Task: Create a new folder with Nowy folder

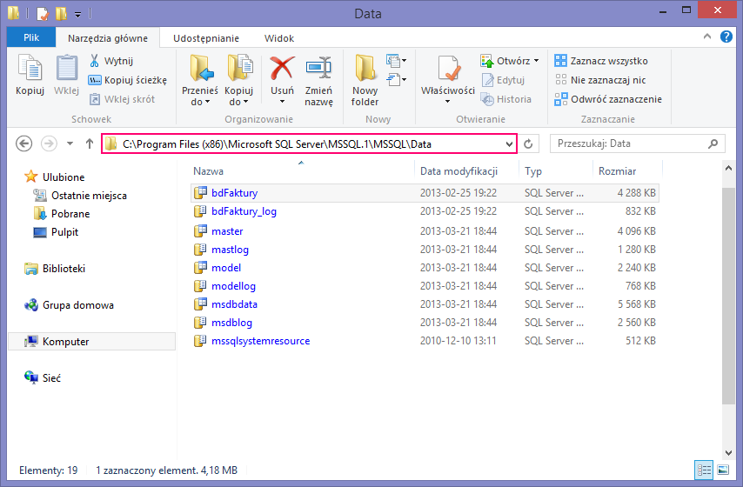Action: 365,70
